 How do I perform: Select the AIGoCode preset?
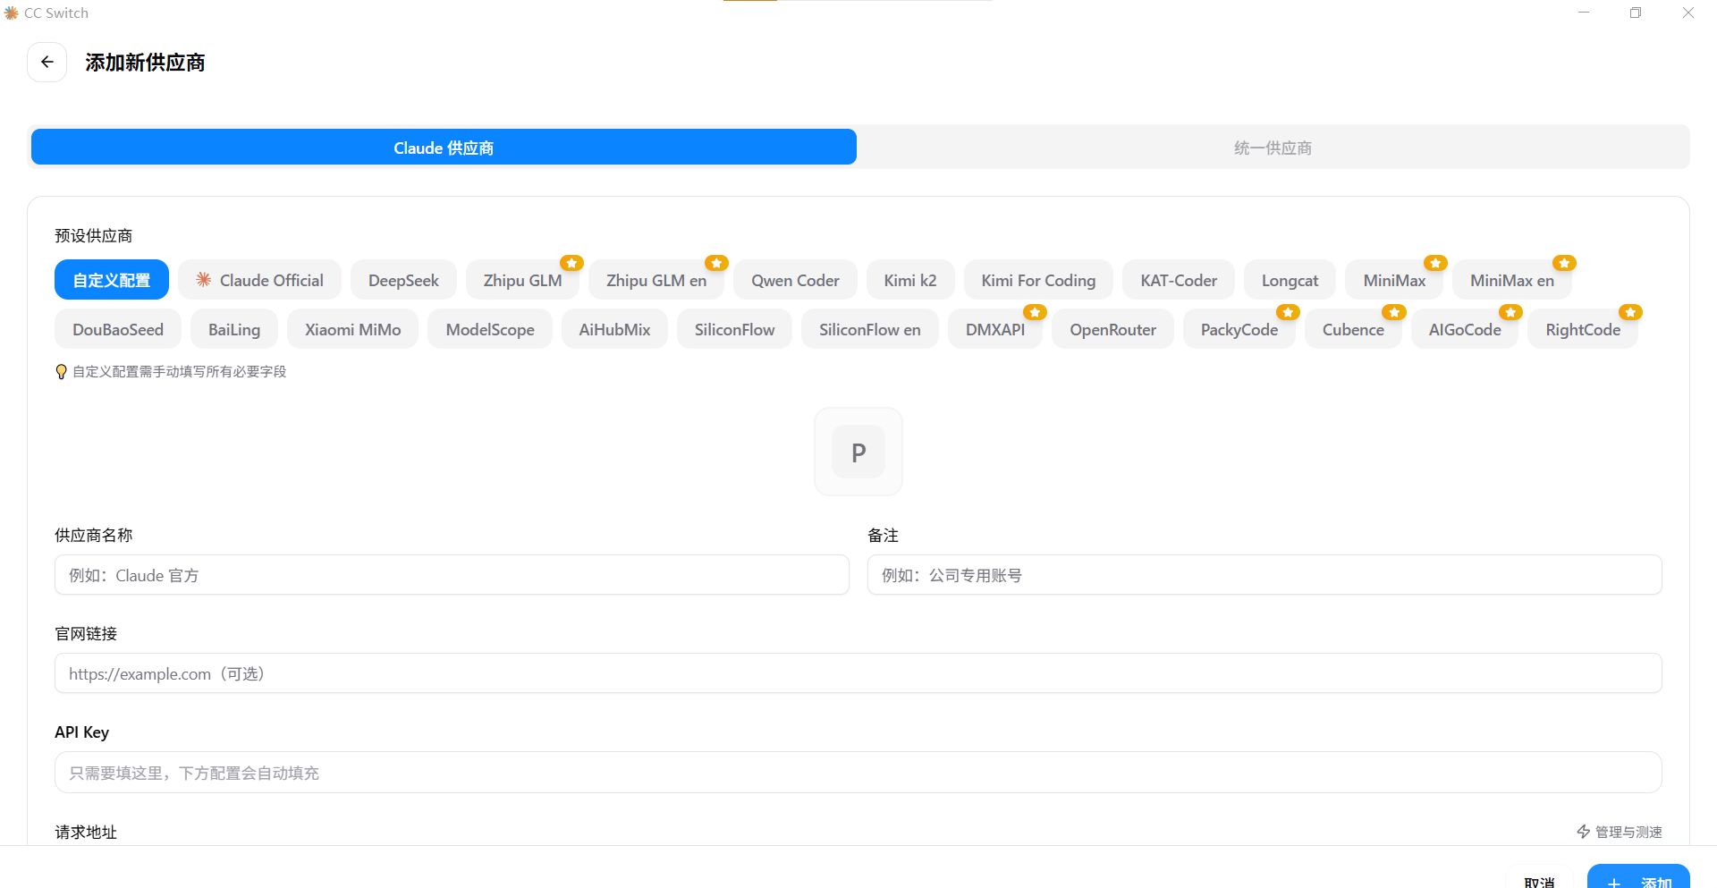click(x=1465, y=329)
